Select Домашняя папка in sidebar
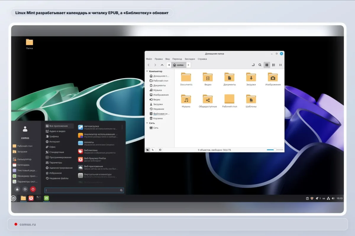 point(159,76)
